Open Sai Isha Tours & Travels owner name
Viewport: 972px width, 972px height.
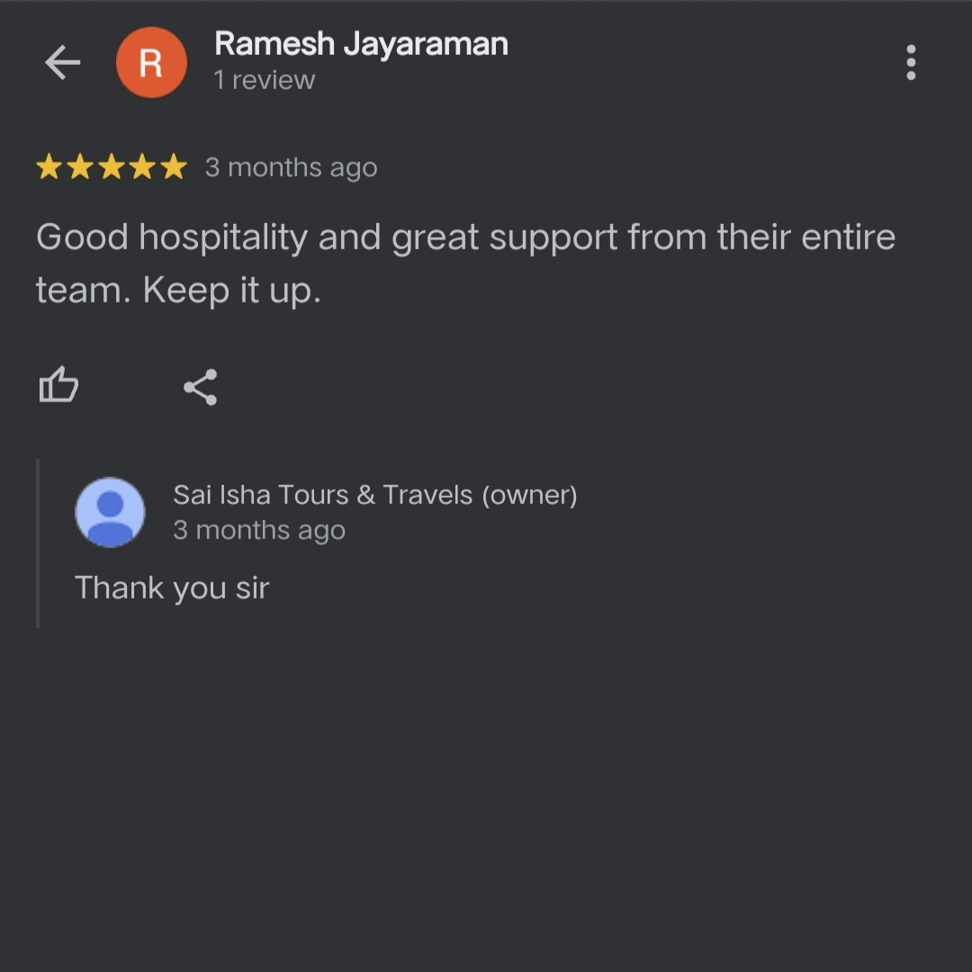tap(375, 495)
